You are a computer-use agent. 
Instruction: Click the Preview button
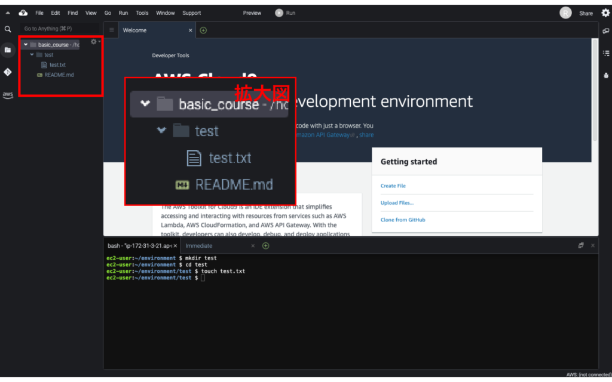click(252, 13)
